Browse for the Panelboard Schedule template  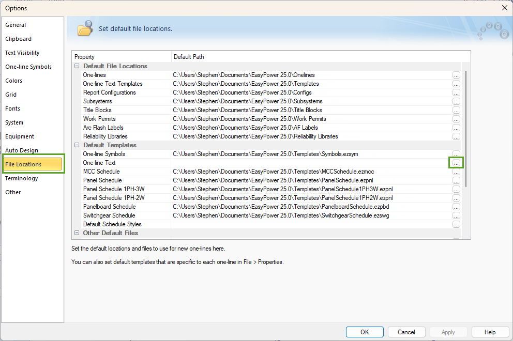456,207
